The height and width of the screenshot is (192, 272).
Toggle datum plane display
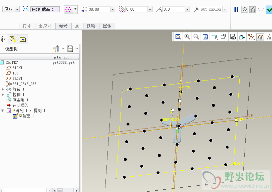pyautogui.click(x=260, y=37)
